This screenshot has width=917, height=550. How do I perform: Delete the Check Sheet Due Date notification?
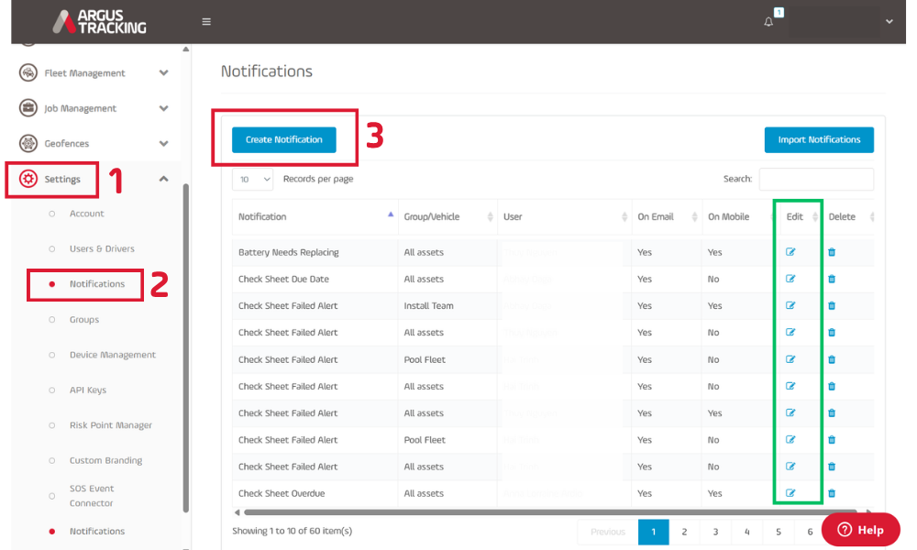click(832, 279)
